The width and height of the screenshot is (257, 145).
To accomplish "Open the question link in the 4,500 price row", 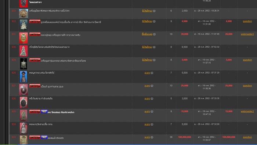I will [247, 21].
